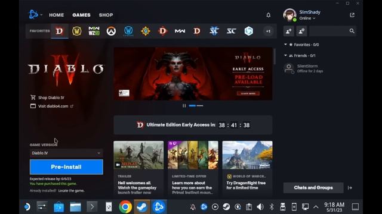
Task: Open Discover store in taskbar
Action: pos(58,207)
